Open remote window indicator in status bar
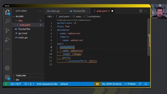Viewport: 167px width, 94px height. pyautogui.click(x=6, y=84)
